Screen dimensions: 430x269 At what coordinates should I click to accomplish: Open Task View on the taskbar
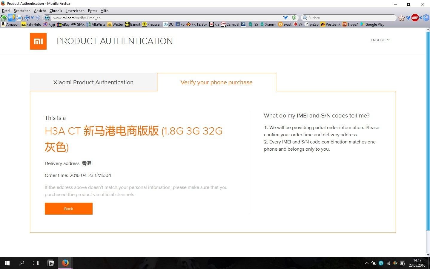coord(36,263)
